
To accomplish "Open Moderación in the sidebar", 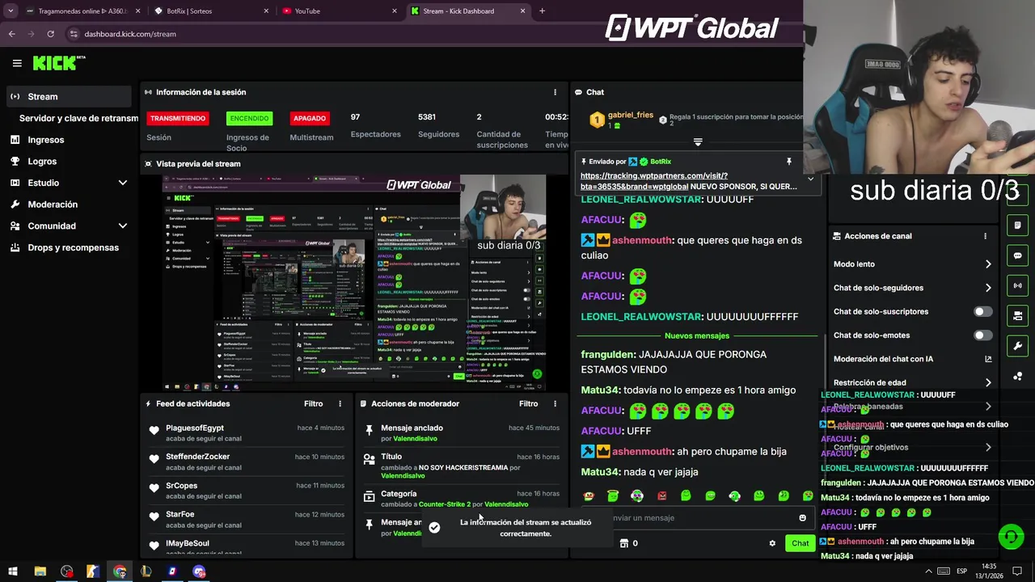I will [x=53, y=205].
